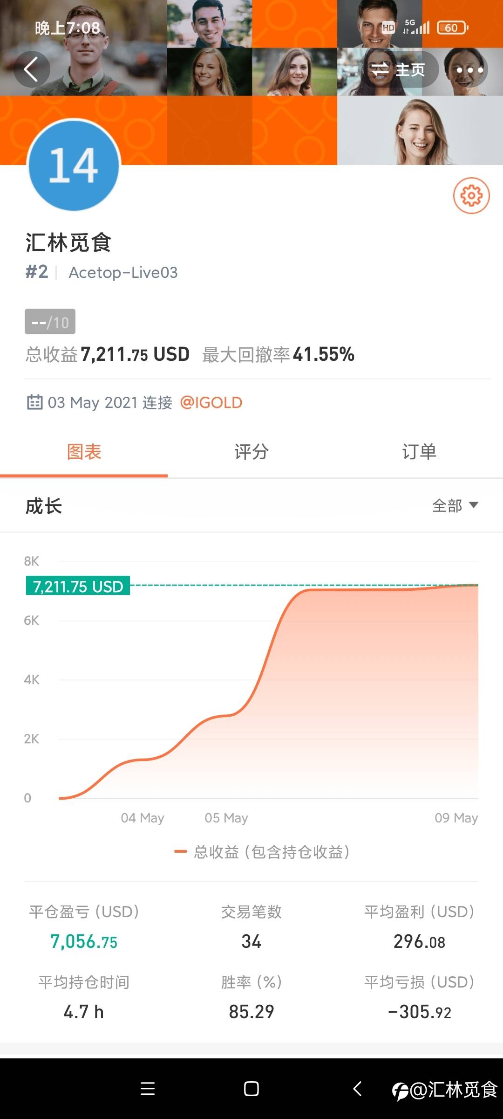503x1119 pixels.
Task: Tap the 胜率 85.29 statistic
Action: 251,998
